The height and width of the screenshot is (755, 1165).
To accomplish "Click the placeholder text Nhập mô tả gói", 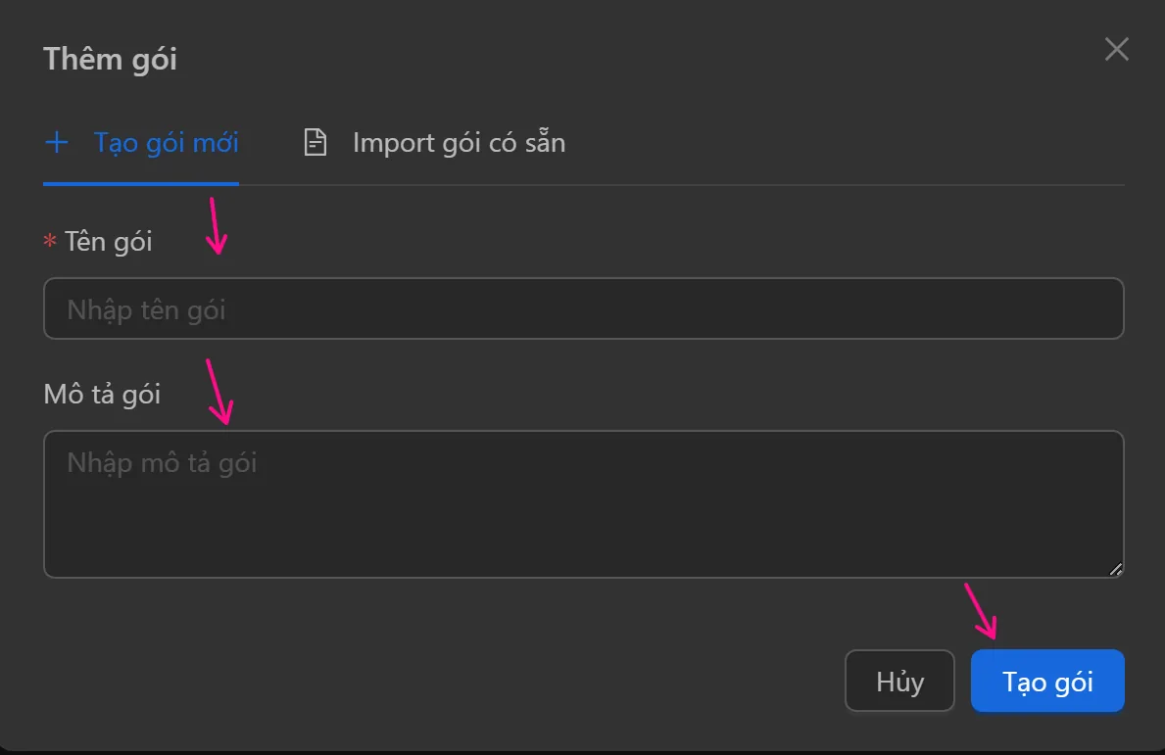I will (162, 462).
